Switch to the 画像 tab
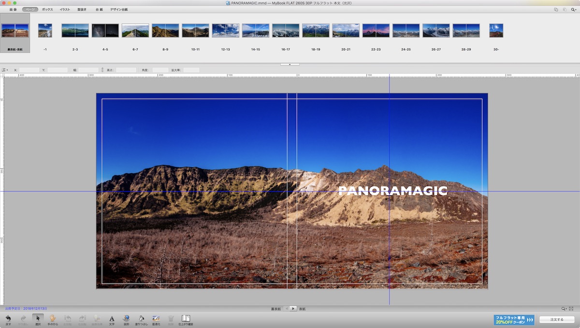 tap(13, 9)
